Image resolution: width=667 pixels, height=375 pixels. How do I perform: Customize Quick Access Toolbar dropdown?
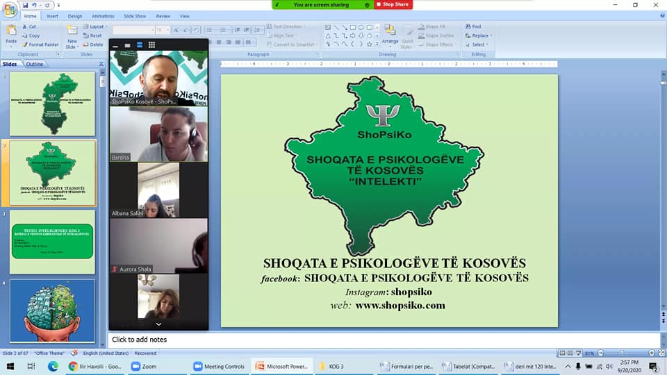pos(58,5)
